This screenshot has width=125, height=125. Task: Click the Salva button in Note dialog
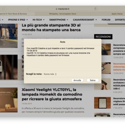click(x=93, y=80)
